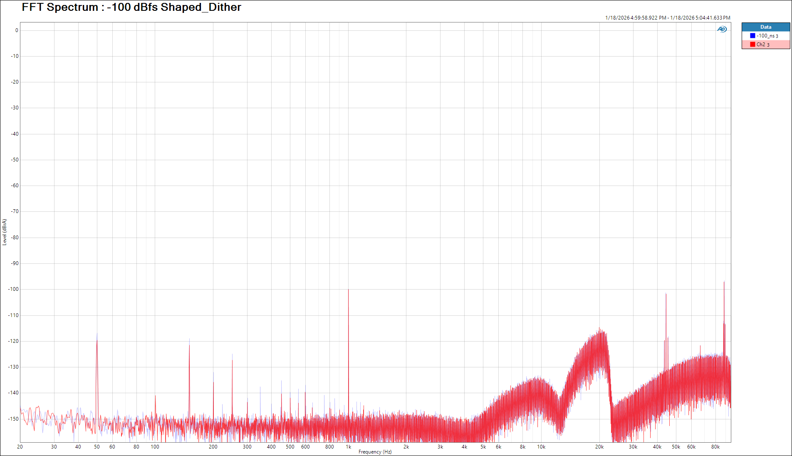Click the -100 tick label on level axis
The width and height of the screenshot is (792, 456).
[x=14, y=289]
